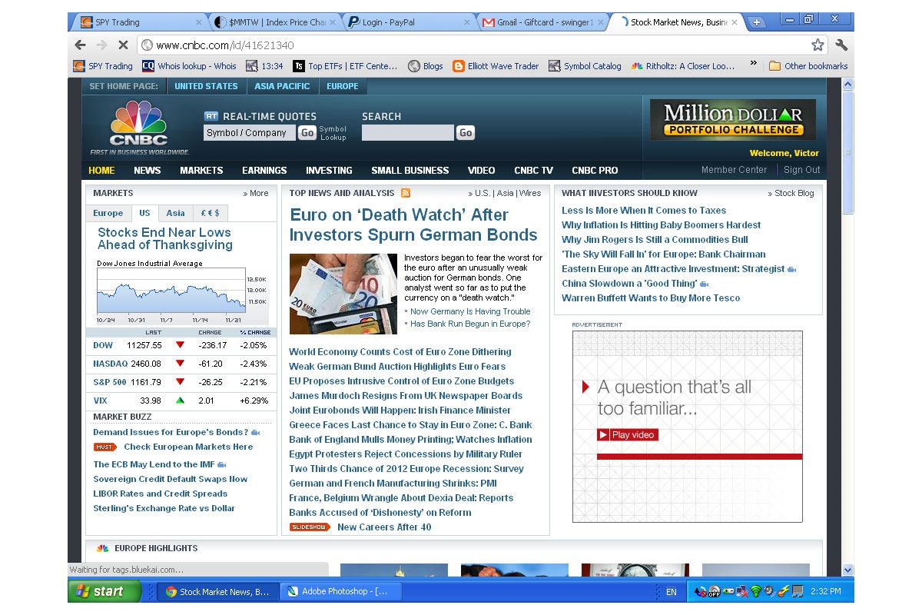Bookmark this page with the star icon

pyautogui.click(x=818, y=45)
